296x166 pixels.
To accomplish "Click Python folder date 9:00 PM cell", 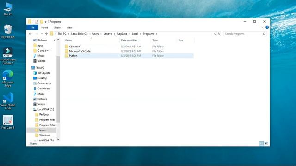I will pyautogui.click(x=131, y=56).
